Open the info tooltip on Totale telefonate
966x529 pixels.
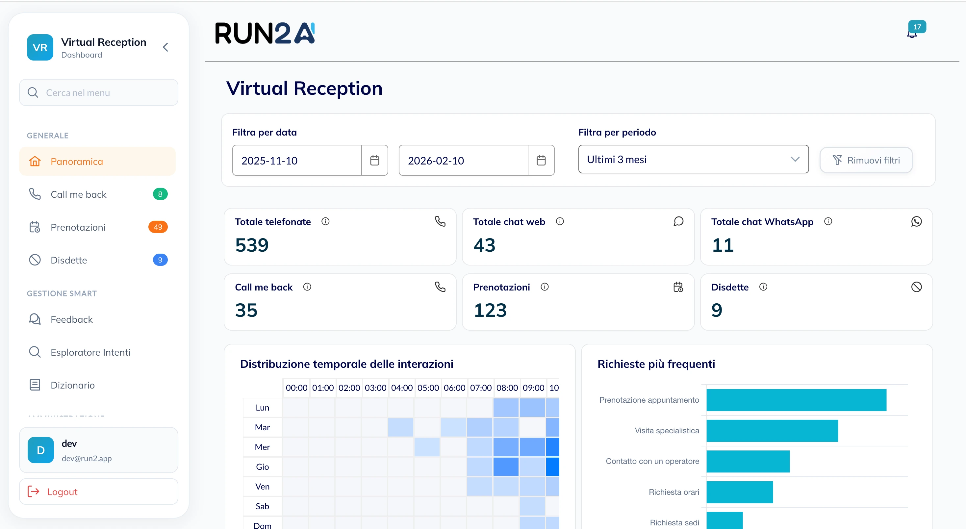325,221
